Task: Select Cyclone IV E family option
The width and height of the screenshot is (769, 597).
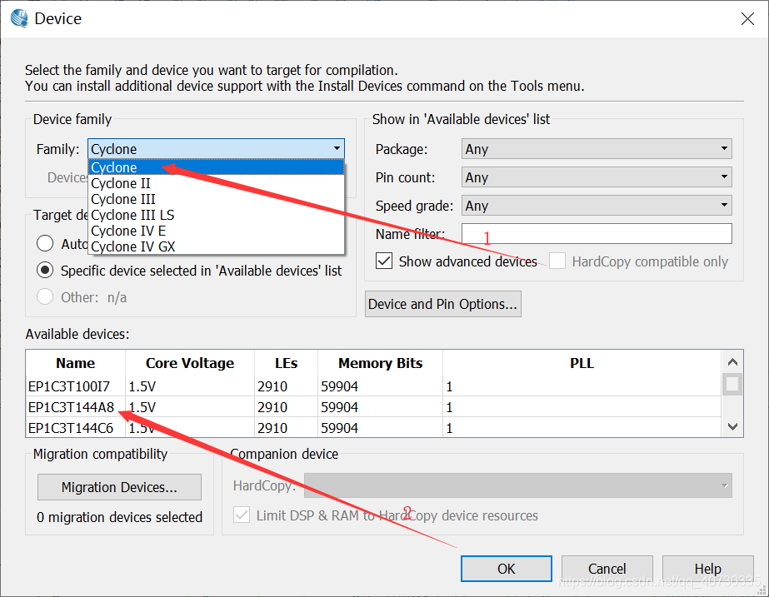Action: [217, 231]
